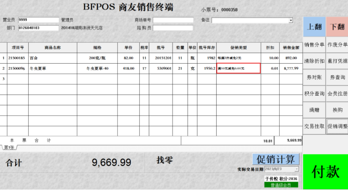Click sales amount cell 8,777.99

point(291,69)
